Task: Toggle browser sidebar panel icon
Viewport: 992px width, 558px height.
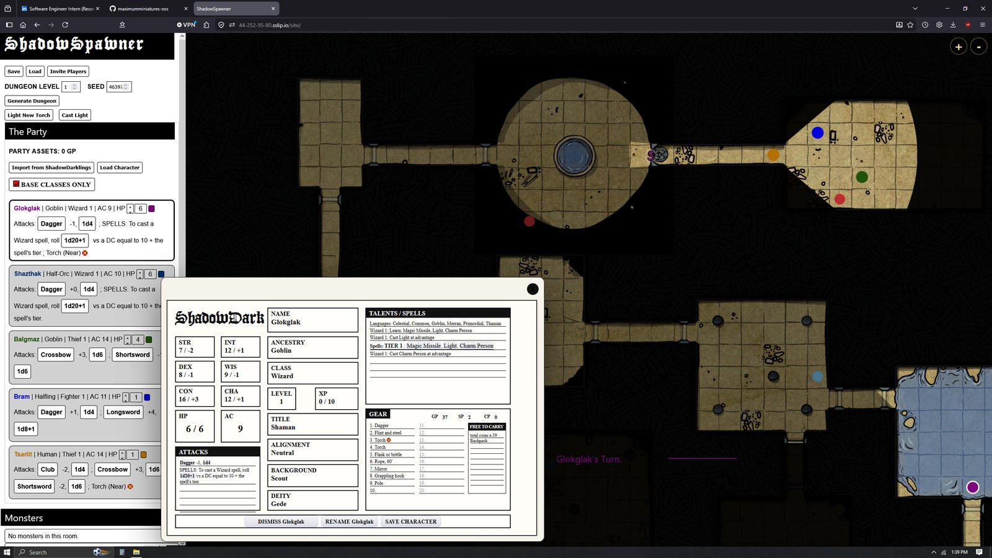Action: click(9, 25)
